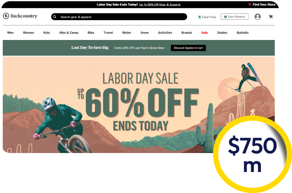
Task: Click into the Search gear & apparel field
Action: tap(119, 17)
